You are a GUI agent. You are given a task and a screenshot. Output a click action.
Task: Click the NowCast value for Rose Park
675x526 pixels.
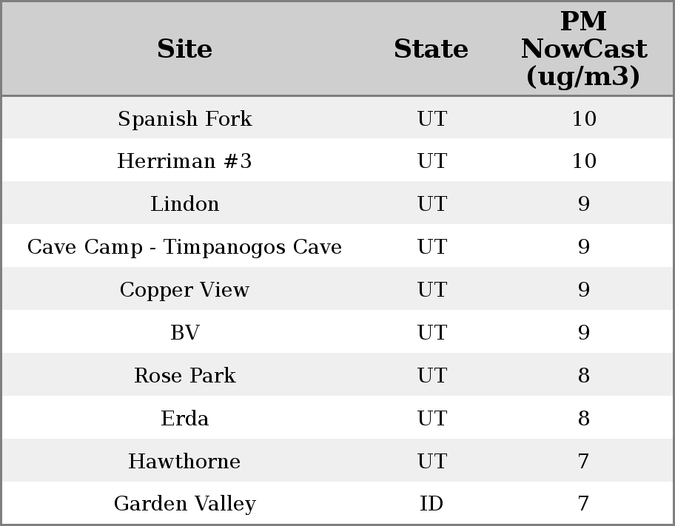pyautogui.click(x=583, y=376)
